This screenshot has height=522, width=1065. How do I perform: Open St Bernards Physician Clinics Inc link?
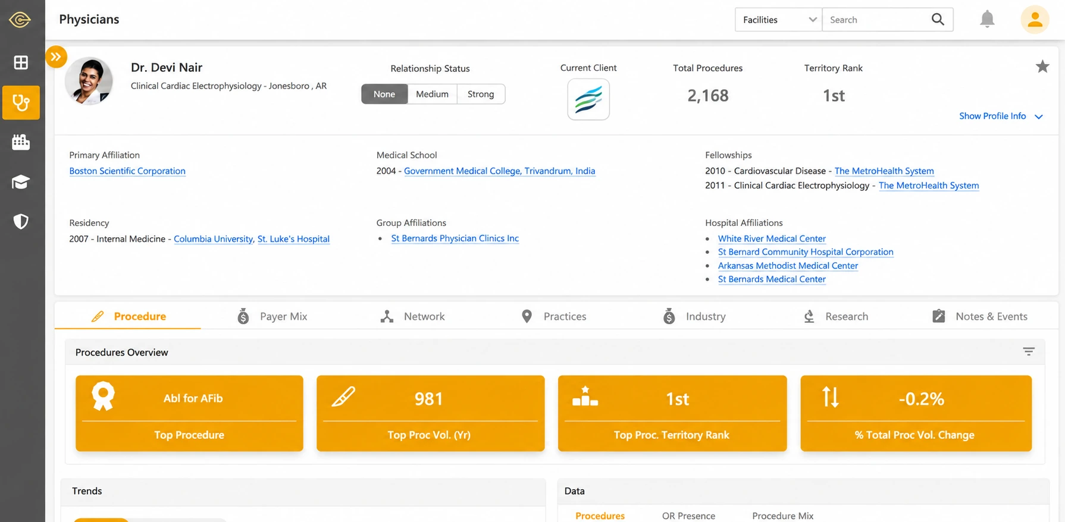click(455, 238)
